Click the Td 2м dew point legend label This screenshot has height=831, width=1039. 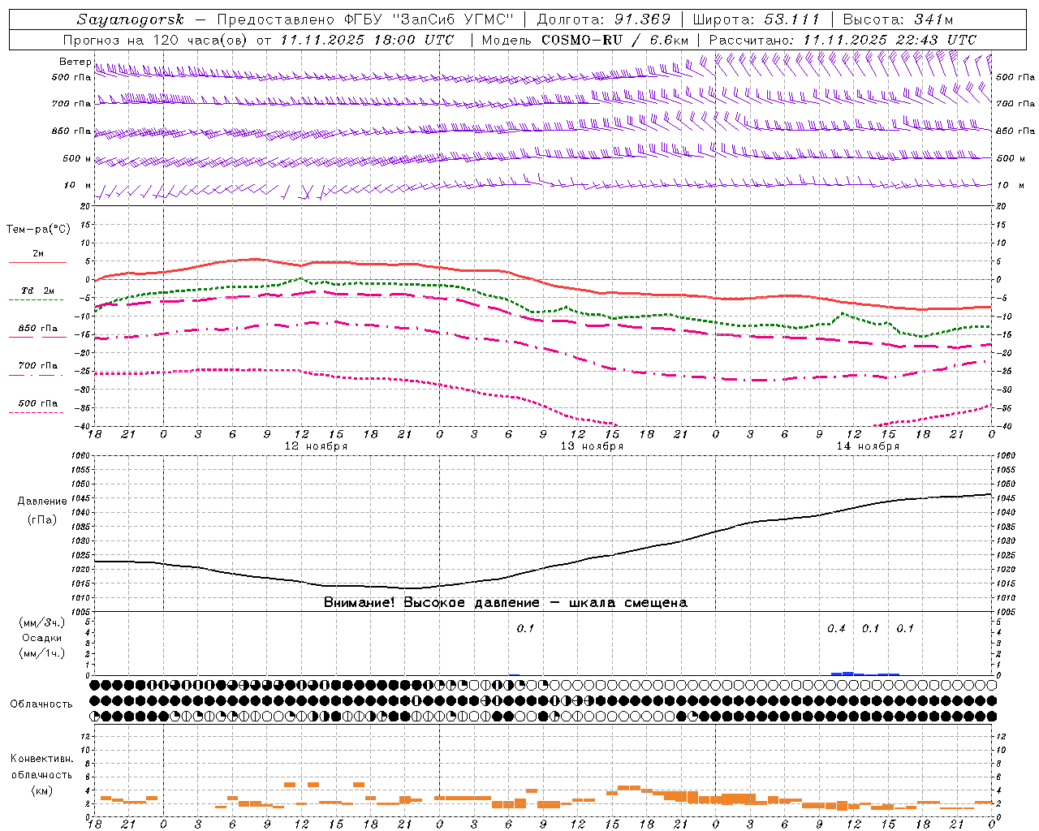pyautogui.click(x=37, y=291)
